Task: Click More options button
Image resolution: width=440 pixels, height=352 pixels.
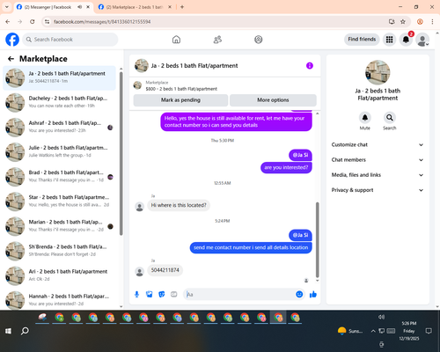Action: (273, 100)
